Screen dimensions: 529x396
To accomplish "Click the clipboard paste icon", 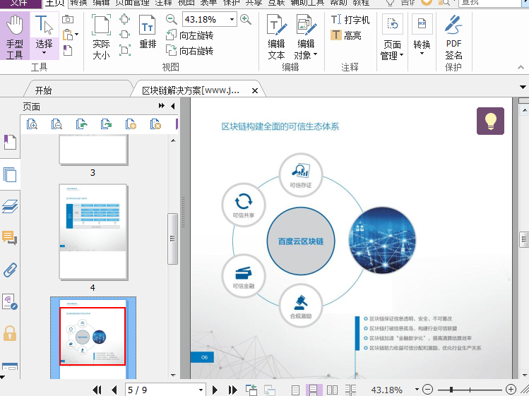I will (68, 35).
